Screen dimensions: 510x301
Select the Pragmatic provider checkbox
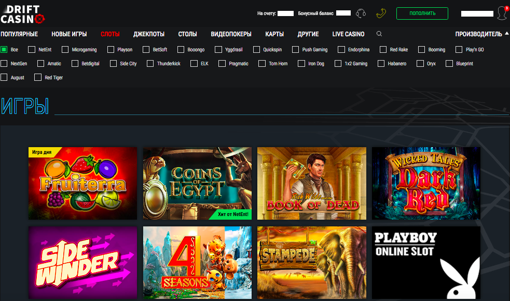(222, 64)
